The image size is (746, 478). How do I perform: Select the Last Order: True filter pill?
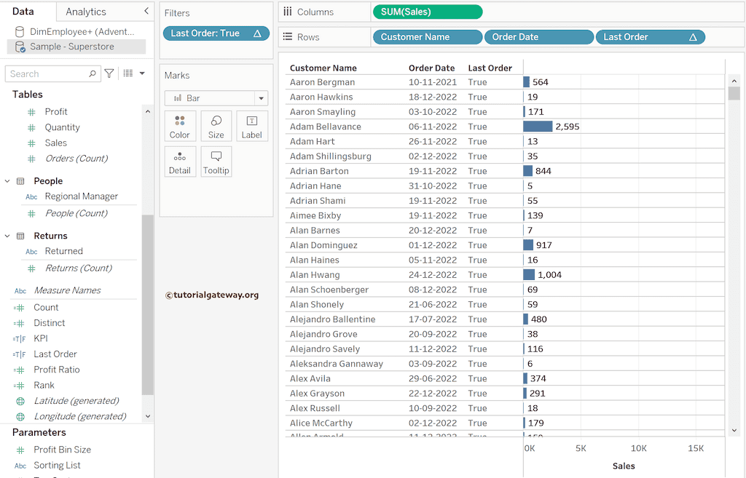tap(216, 33)
